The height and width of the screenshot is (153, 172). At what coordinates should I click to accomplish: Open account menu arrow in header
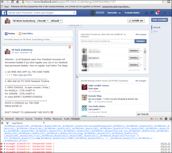(169, 13)
